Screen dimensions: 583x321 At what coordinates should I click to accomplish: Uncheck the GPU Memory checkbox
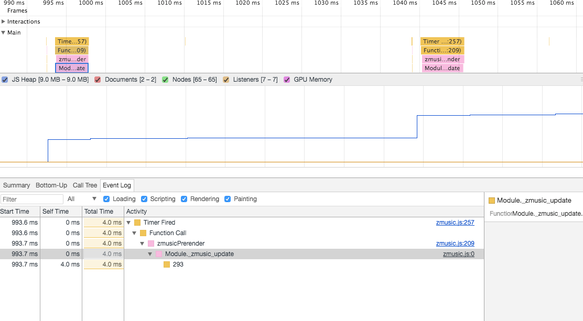pos(286,79)
